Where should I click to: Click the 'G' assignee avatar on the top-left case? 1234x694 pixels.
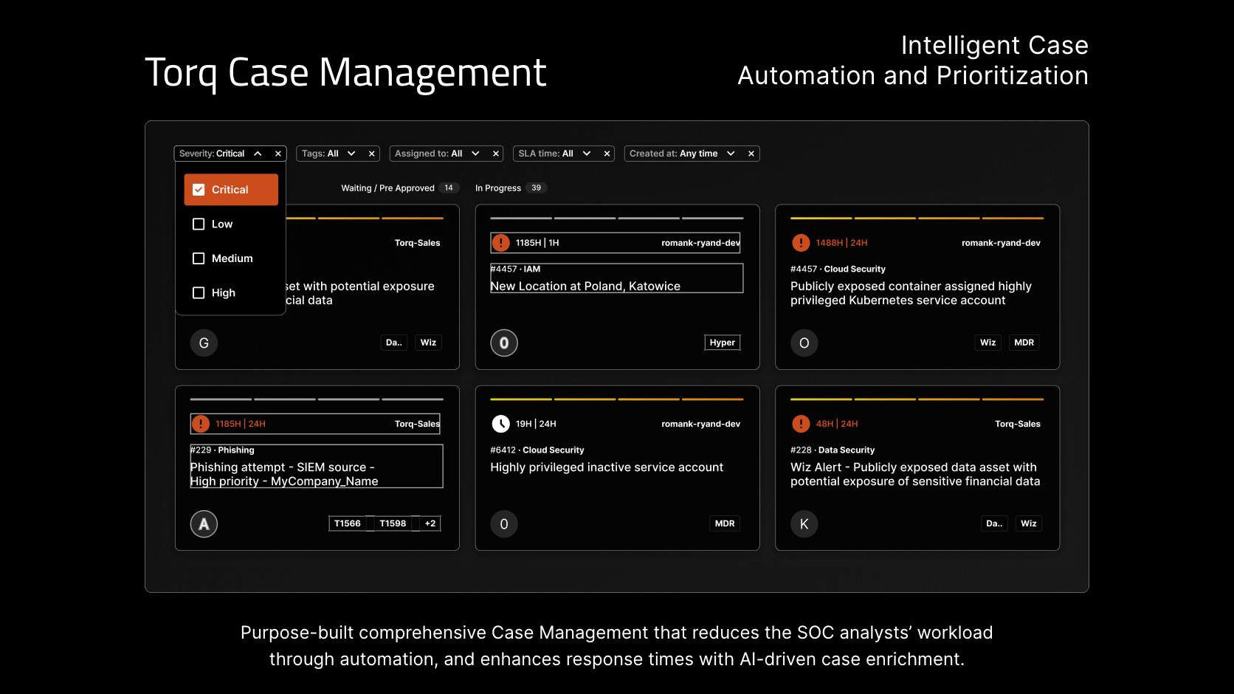click(204, 343)
